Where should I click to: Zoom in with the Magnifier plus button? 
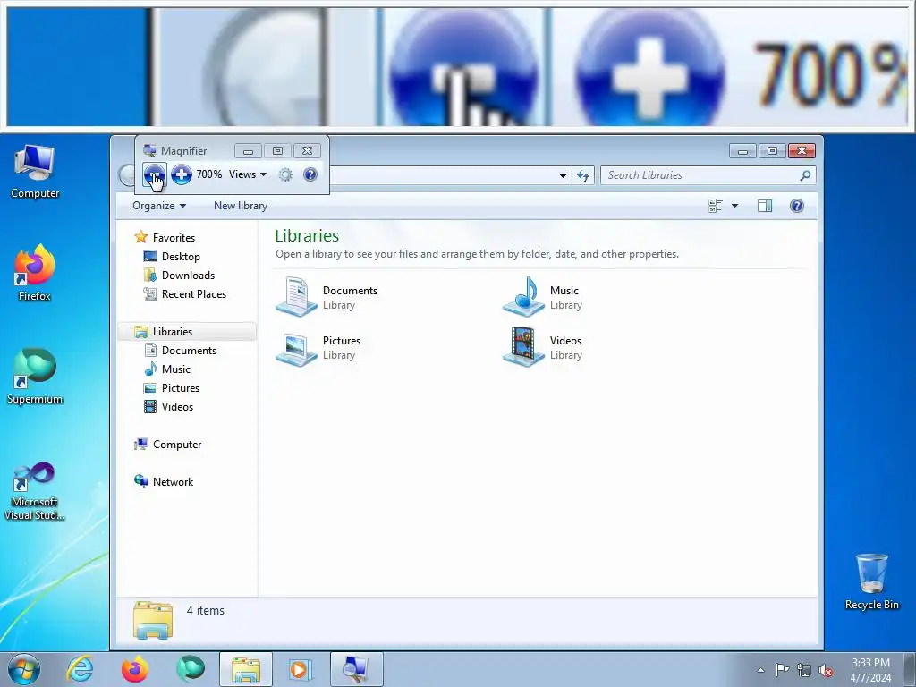(182, 174)
